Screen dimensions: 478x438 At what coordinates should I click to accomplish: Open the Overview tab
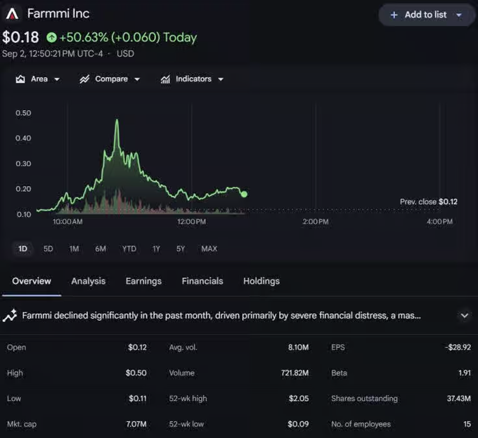click(32, 281)
